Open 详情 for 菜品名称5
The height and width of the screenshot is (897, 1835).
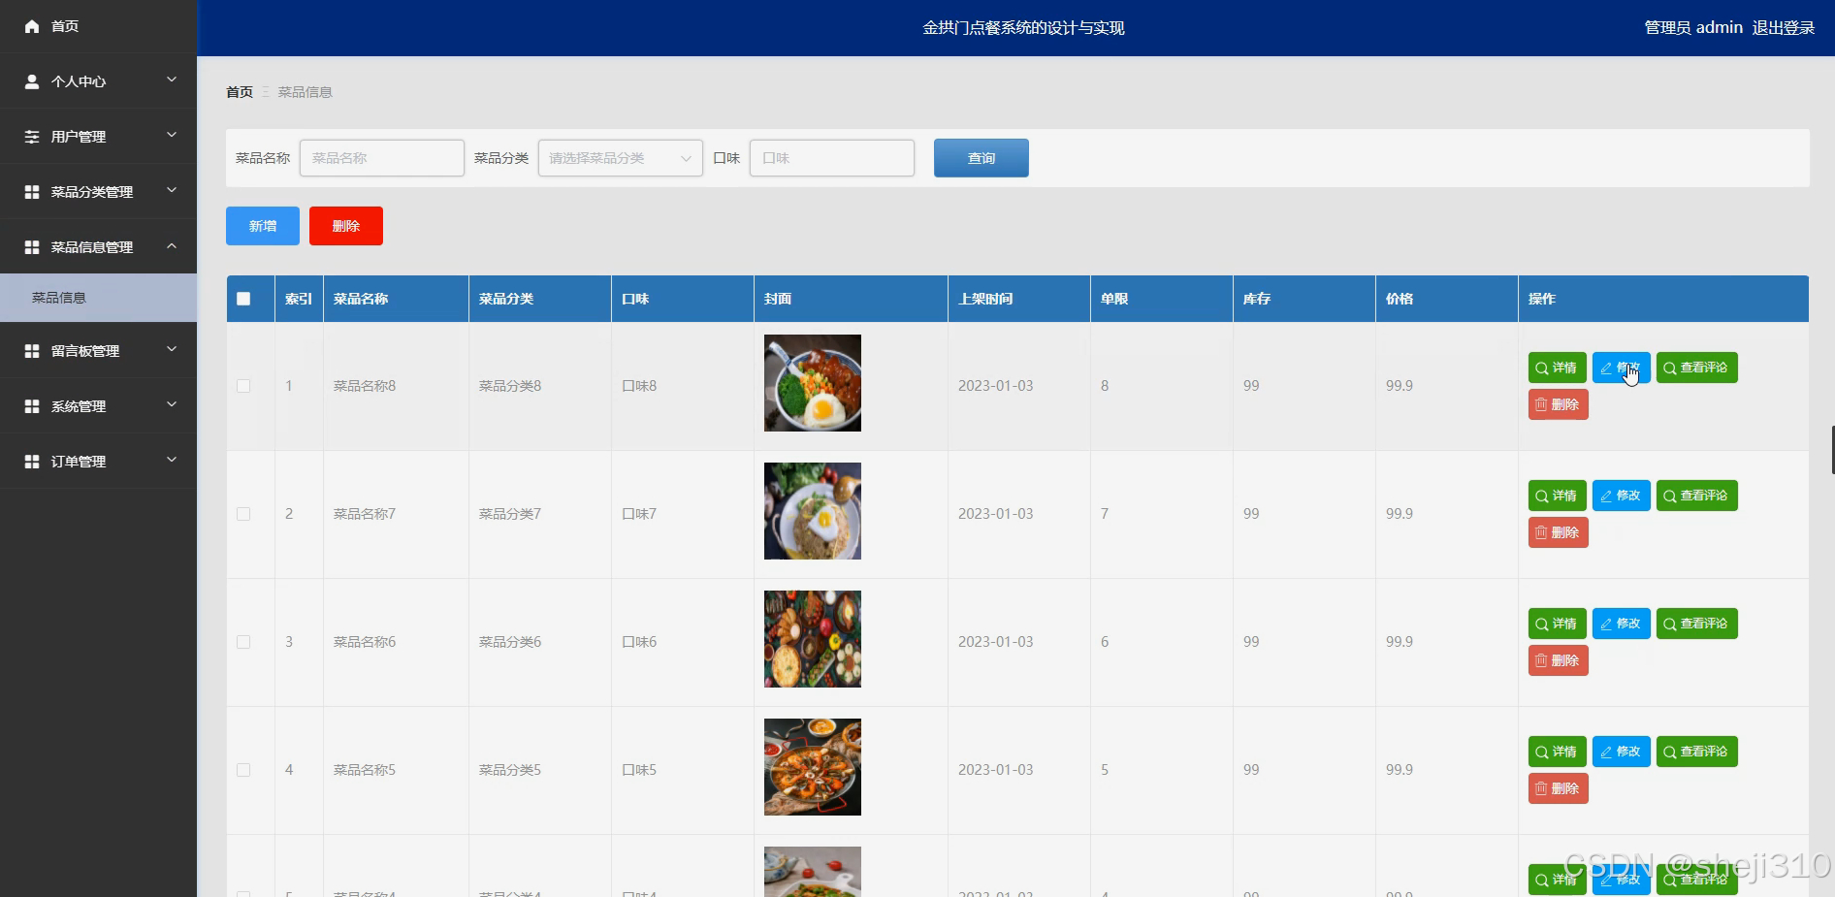[1557, 752]
